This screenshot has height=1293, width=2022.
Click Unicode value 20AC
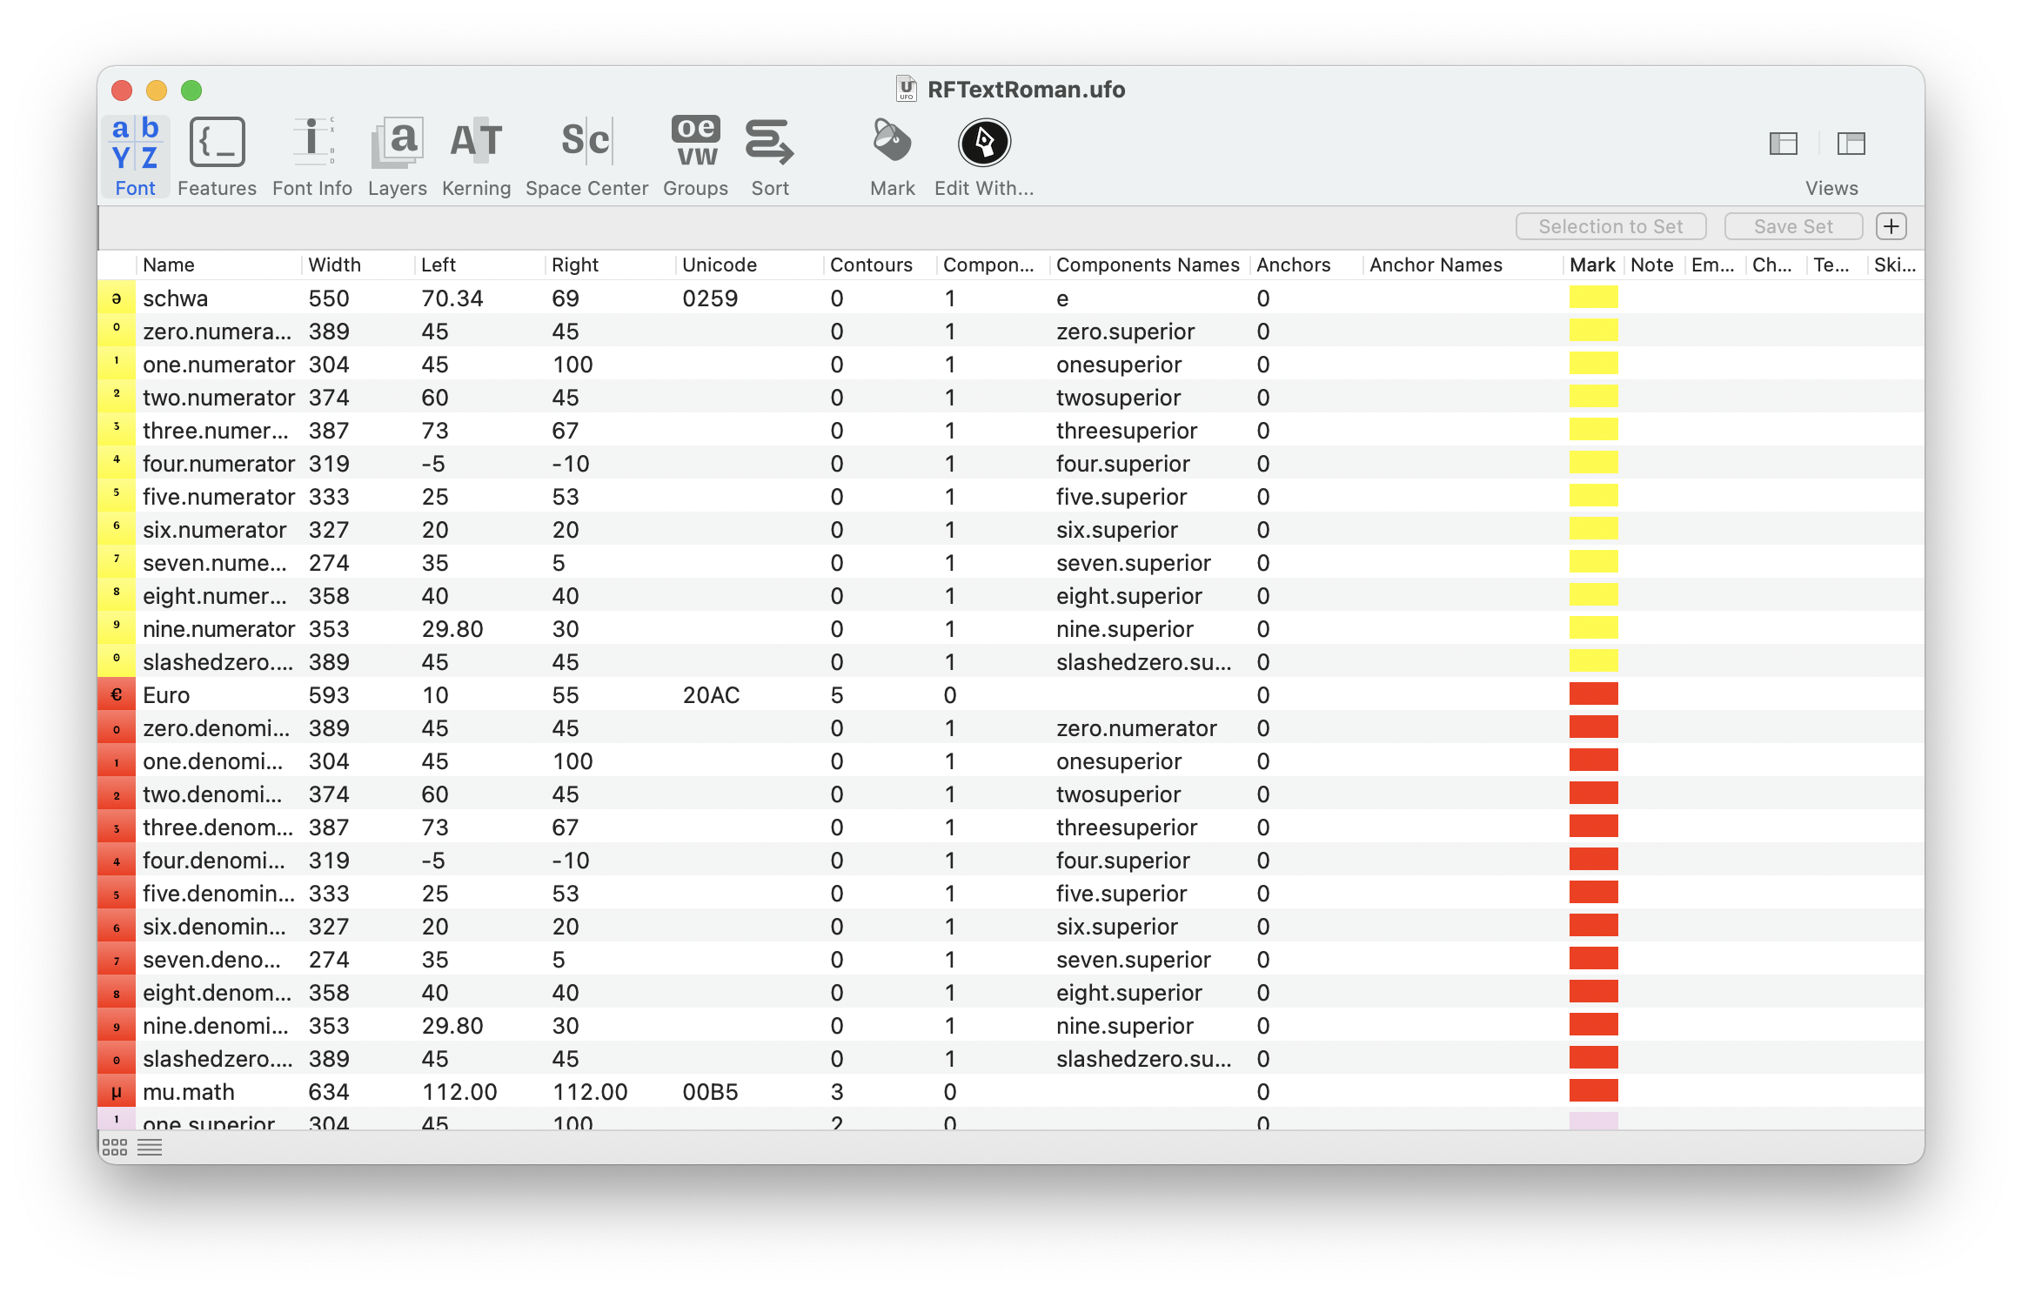coord(711,695)
